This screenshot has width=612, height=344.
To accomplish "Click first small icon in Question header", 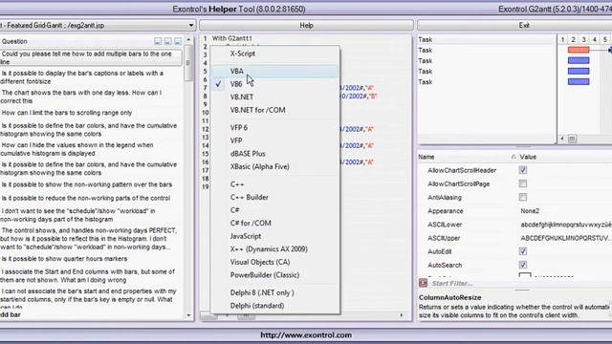I will coord(158,41).
